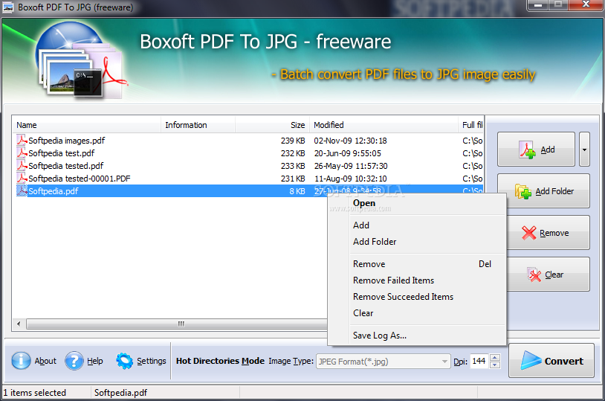This screenshot has width=605, height=401.
Task: Click PDF icon of Softpedia tested.pdf
Action: pos(22,166)
